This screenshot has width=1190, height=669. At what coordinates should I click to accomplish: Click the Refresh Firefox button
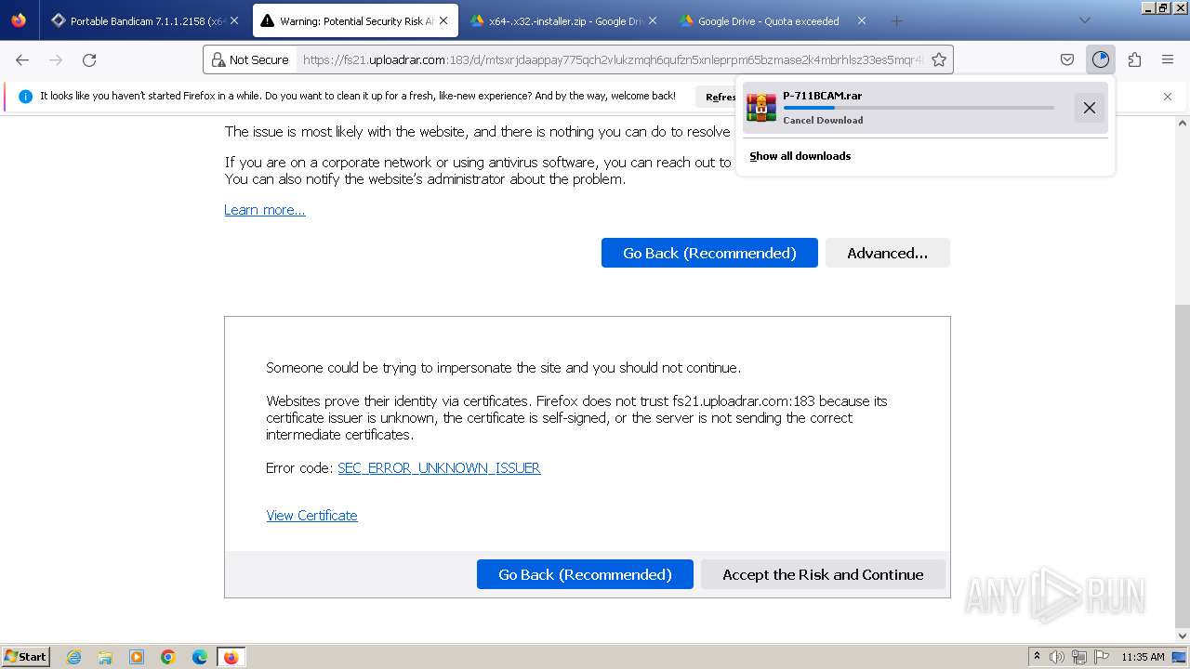pyautogui.click(x=720, y=97)
